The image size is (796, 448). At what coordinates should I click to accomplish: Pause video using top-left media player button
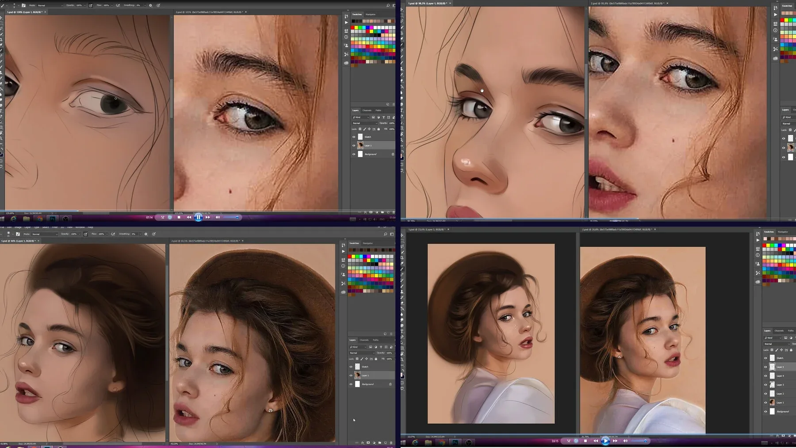pos(198,217)
